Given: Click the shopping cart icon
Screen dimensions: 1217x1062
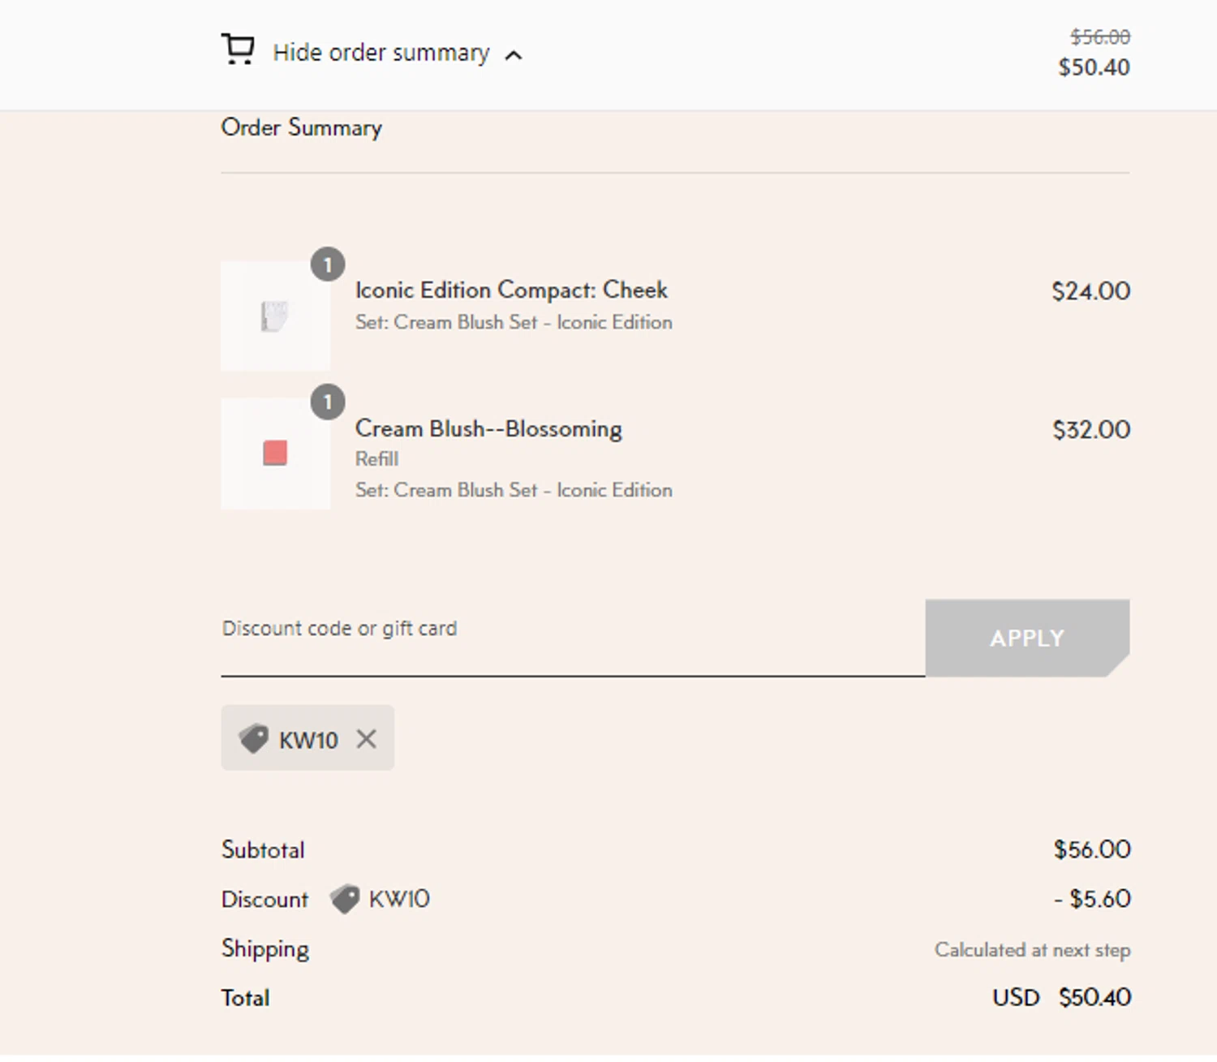Looking at the screenshot, I should coord(238,49).
